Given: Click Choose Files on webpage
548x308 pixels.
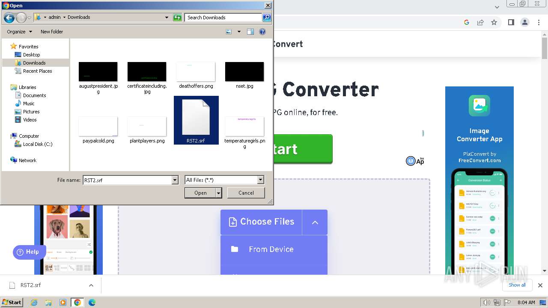Looking at the screenshot, I should [261, 222].
